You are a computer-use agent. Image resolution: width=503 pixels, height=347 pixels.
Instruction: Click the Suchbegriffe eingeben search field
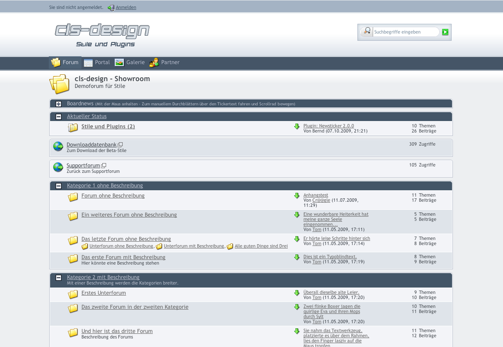(405, 32)
